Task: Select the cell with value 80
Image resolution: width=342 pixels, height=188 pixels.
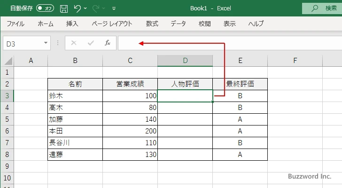Action: coord(130,108)
